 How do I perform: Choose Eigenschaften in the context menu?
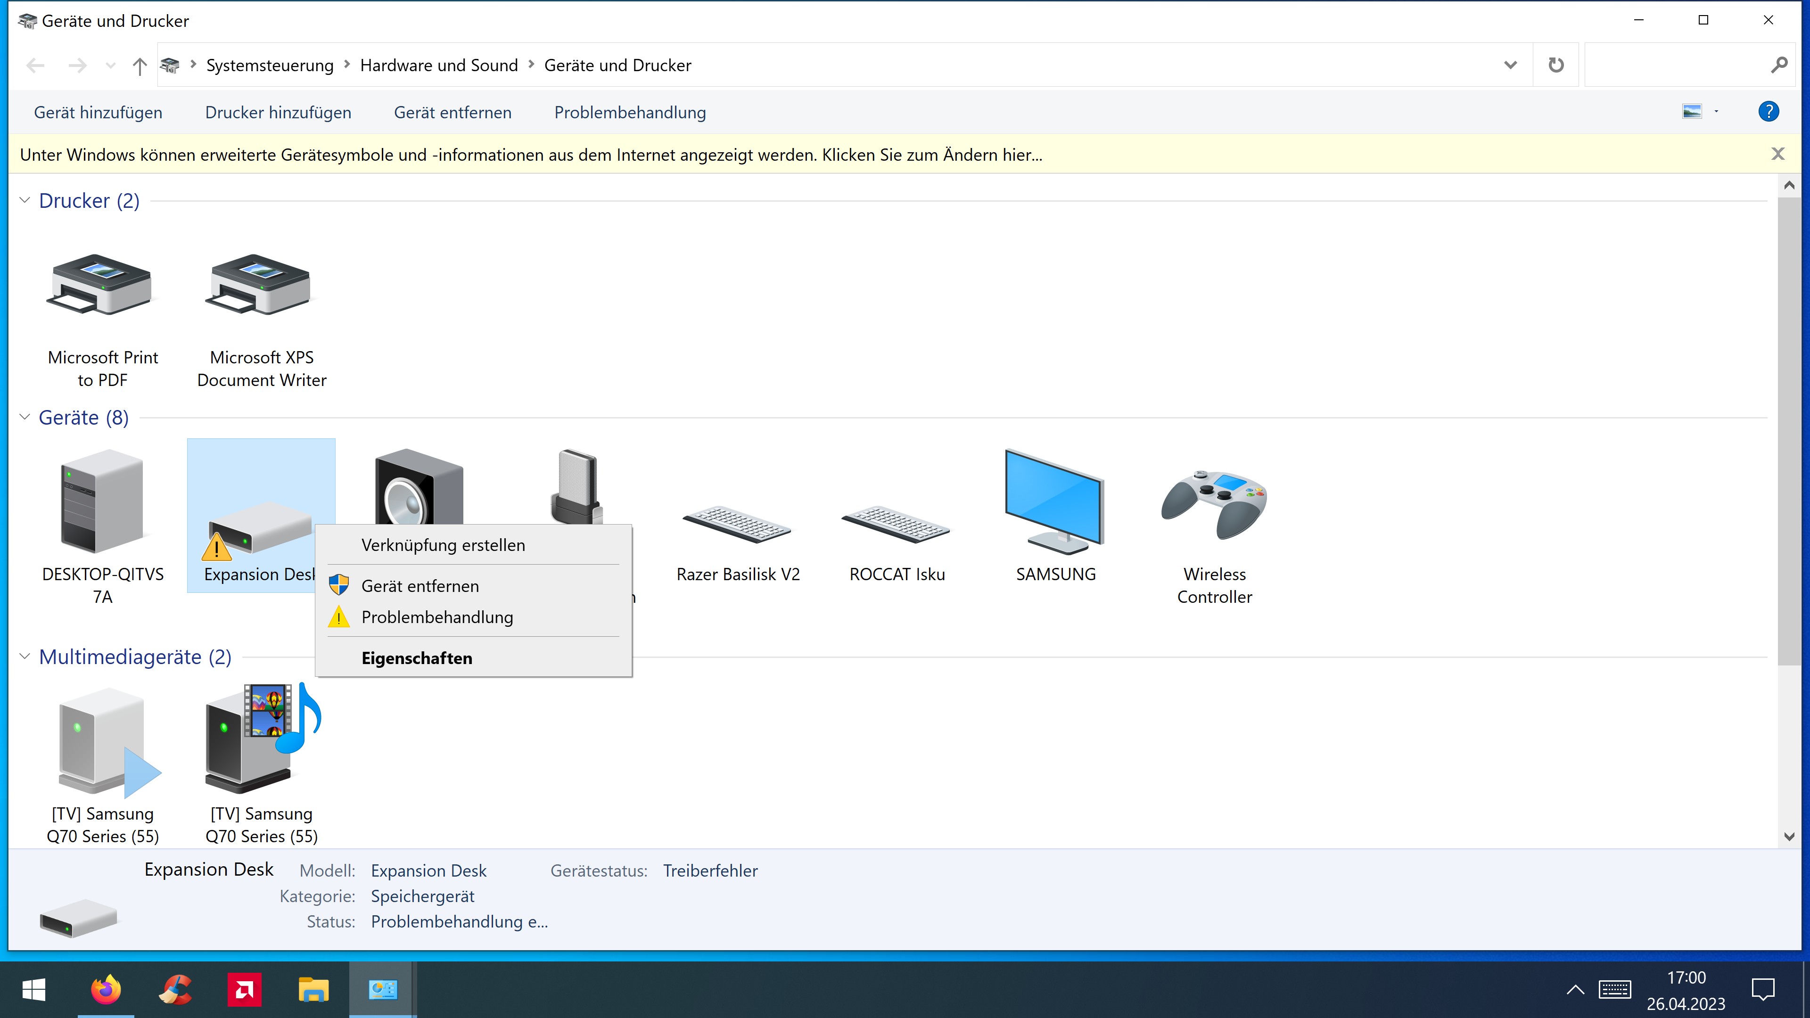pos(417,657)
